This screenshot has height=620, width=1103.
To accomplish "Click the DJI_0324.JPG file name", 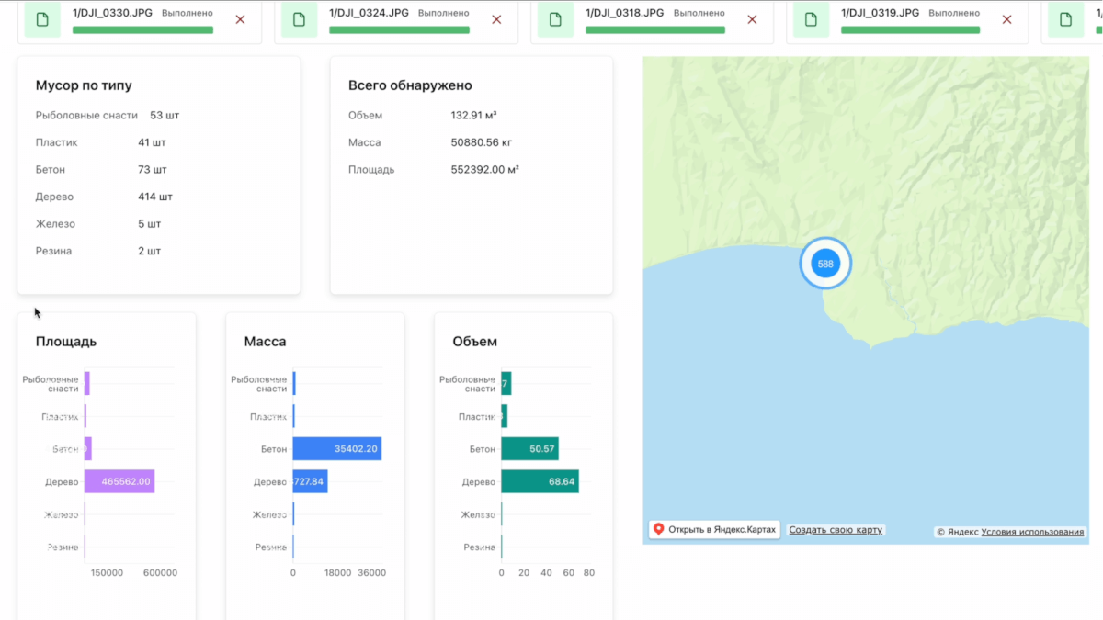I will tap(368, 13).
